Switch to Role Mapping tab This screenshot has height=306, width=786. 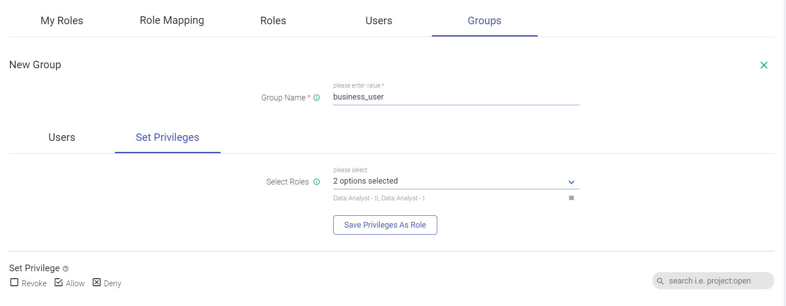click(172, 21)
